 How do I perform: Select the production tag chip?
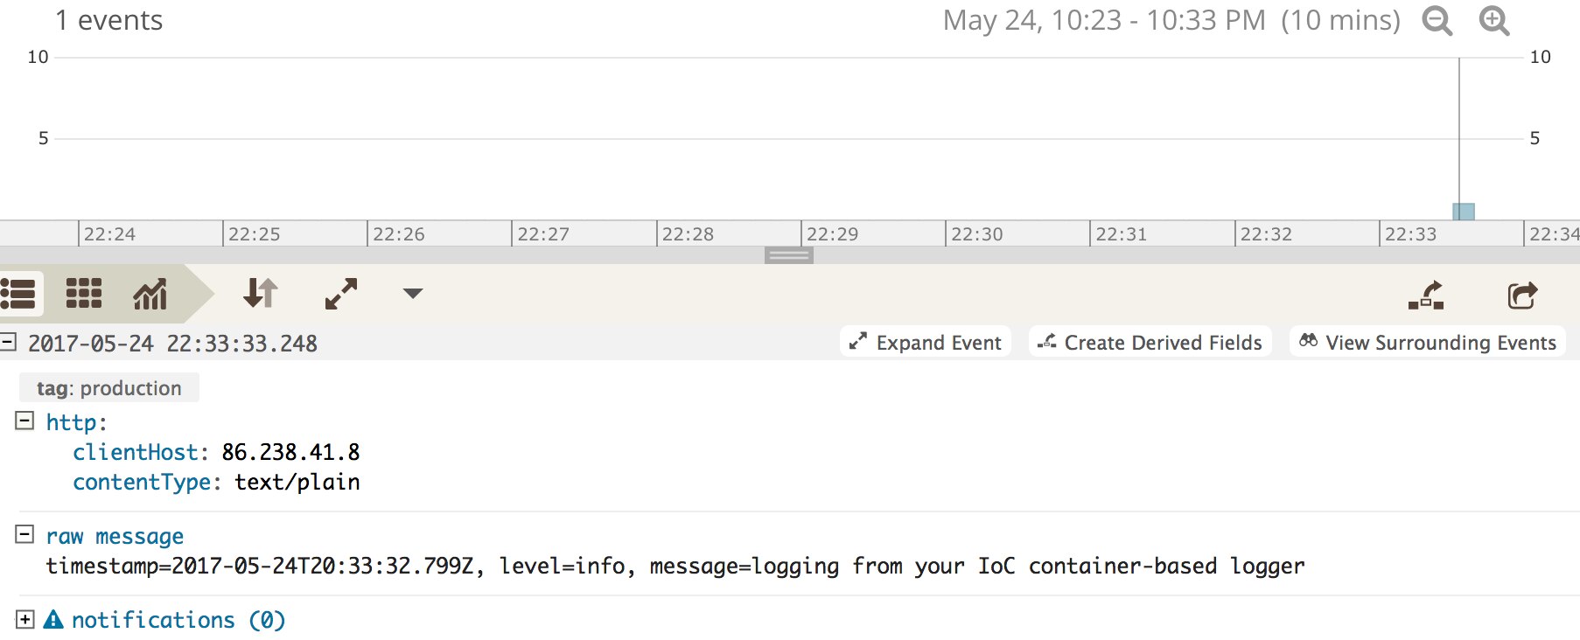coord(108,387)
